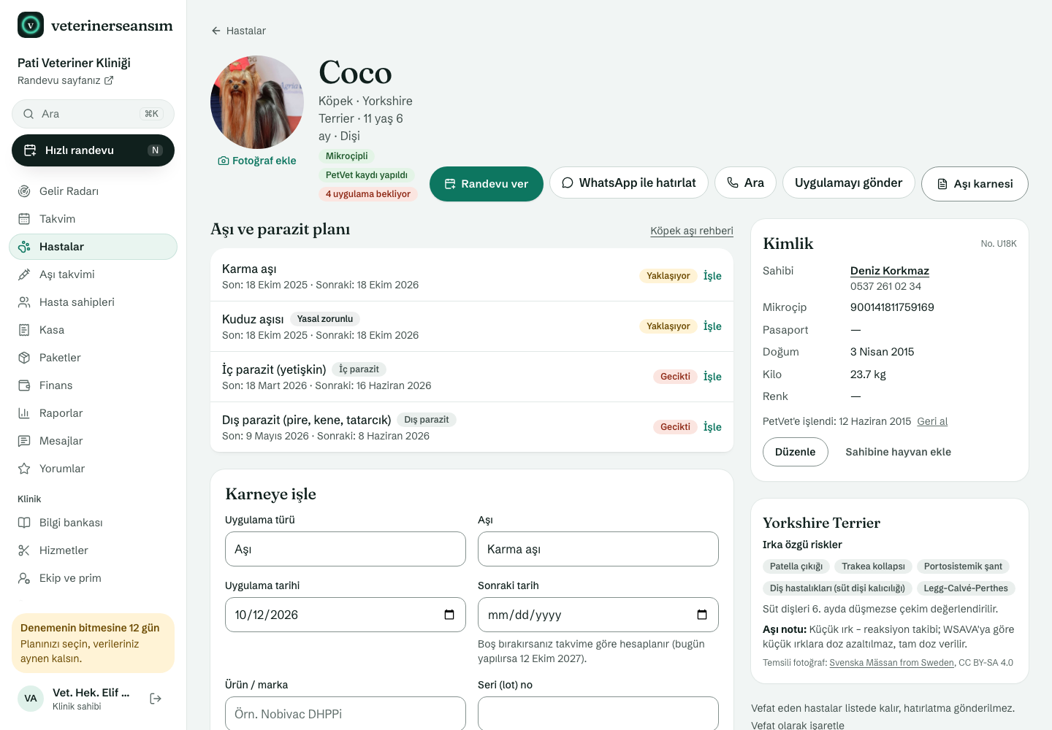Click the logout icon beside Vet. Hek. Elif
This screenshot has width=1052, height=730.
[x=156, y=699]
